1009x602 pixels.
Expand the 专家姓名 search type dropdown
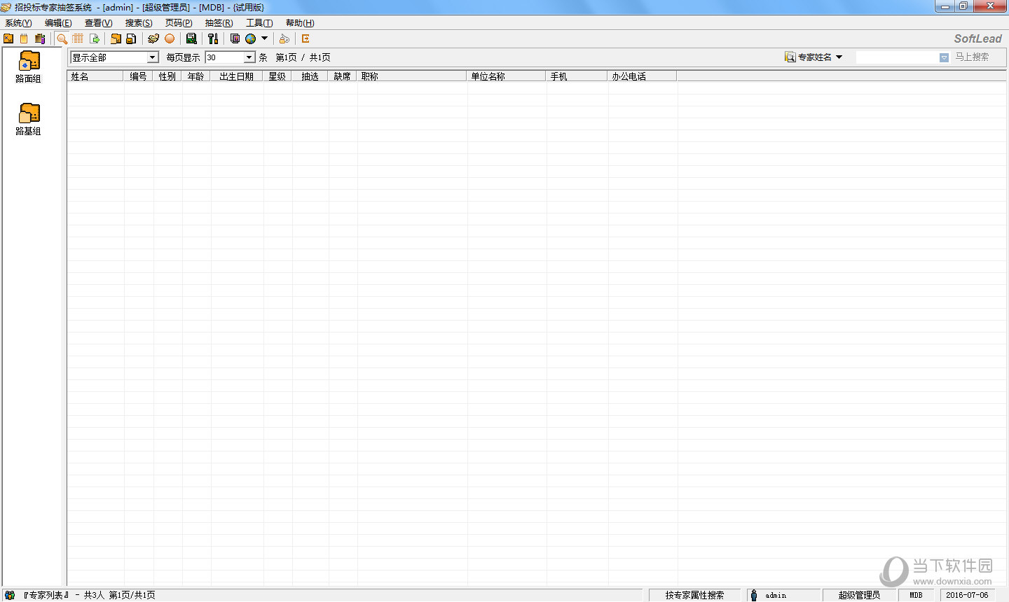tap(839, 57)
